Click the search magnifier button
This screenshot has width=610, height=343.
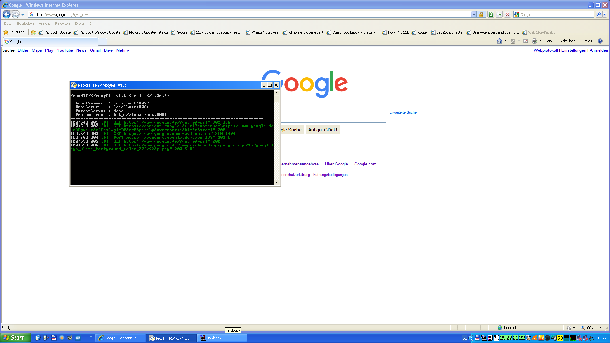point(599,15)
